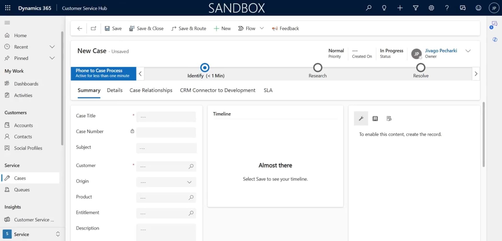502x241 pixels.
Task: Click the Save button
Action: pyautogui.click(x=113, y=28)
